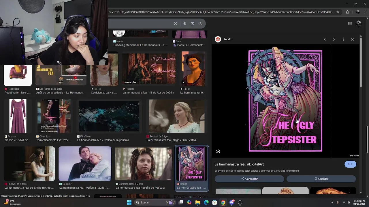Open the 'La hermanastra fea : r/DigitalArt' title
This screenshot has height=207, width=369.
(x=239, y=164)
